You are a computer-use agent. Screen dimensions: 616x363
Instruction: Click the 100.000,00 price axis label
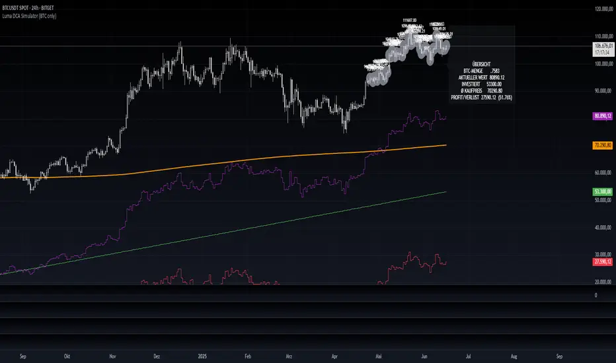coord(603,63)
